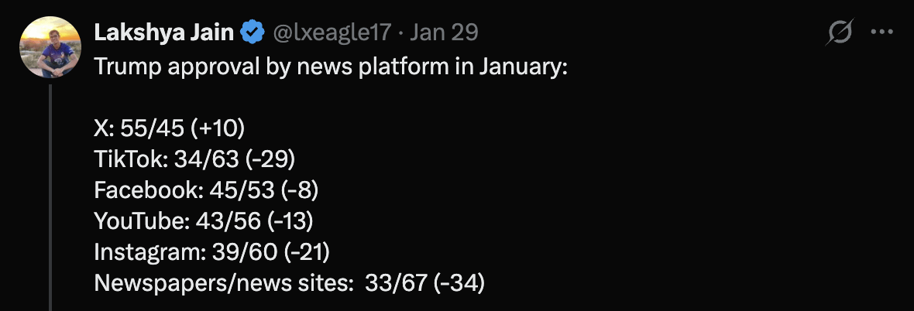Viewport: 914px width, 311px height.
Task: Click the (-13) net approval figure
Action: click(290, 222)
